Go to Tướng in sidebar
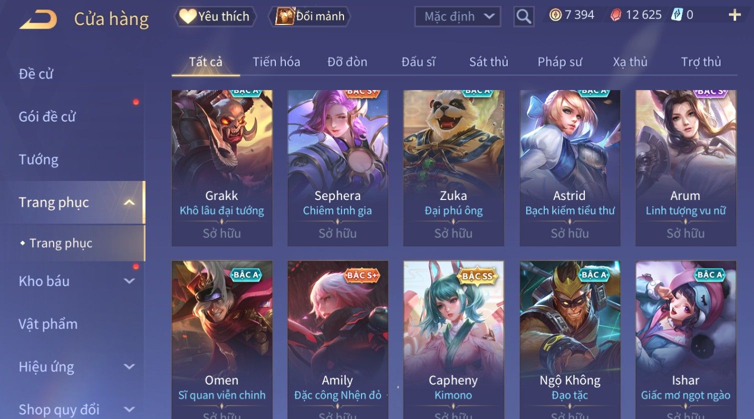 tap(39, 159)
